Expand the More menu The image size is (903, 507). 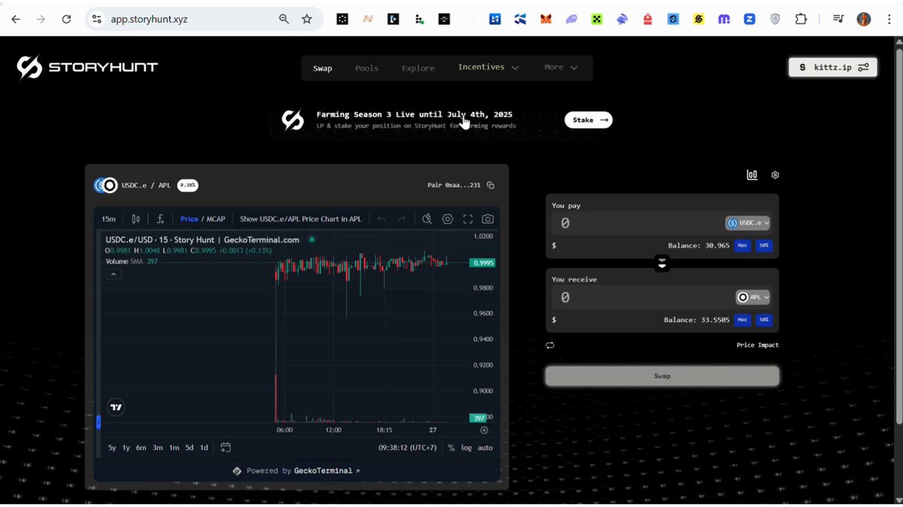click(561, 68)
